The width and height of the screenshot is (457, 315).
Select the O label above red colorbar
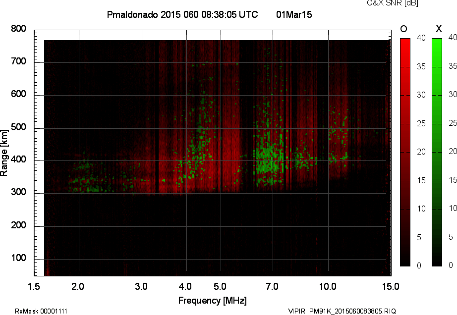(404, 29)
